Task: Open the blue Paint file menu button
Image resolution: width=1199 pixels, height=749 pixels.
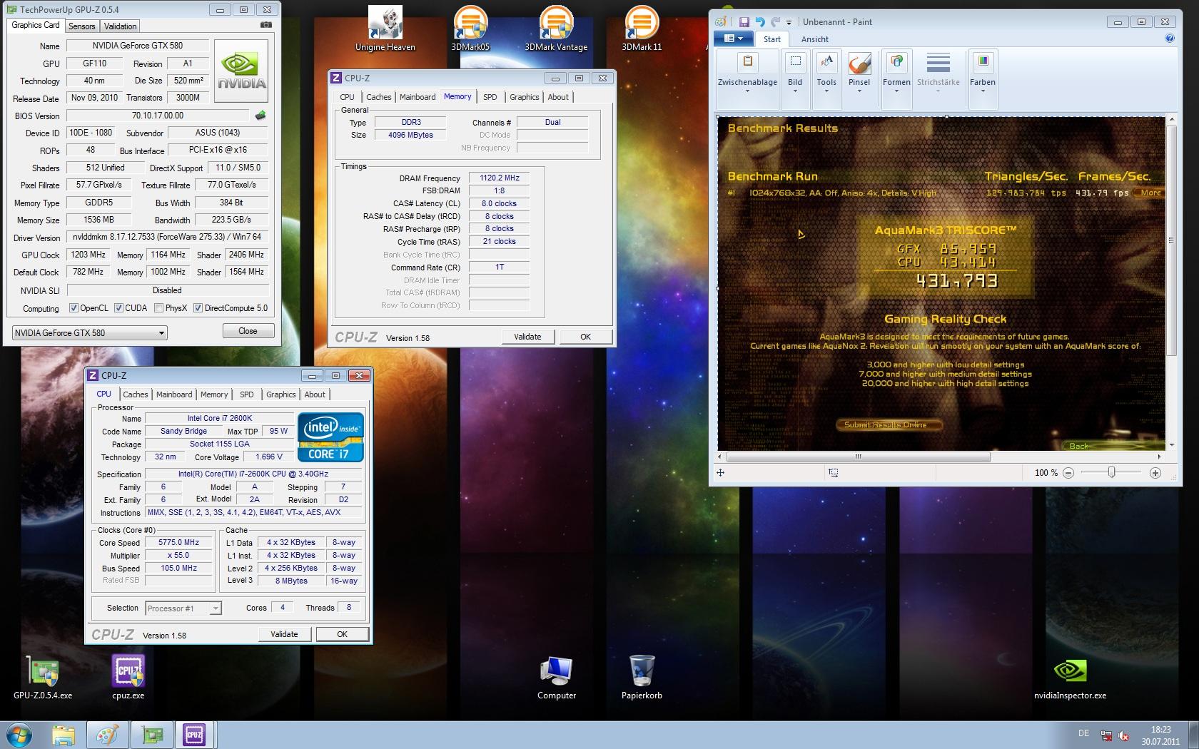Action: click(x=734, y=39)
